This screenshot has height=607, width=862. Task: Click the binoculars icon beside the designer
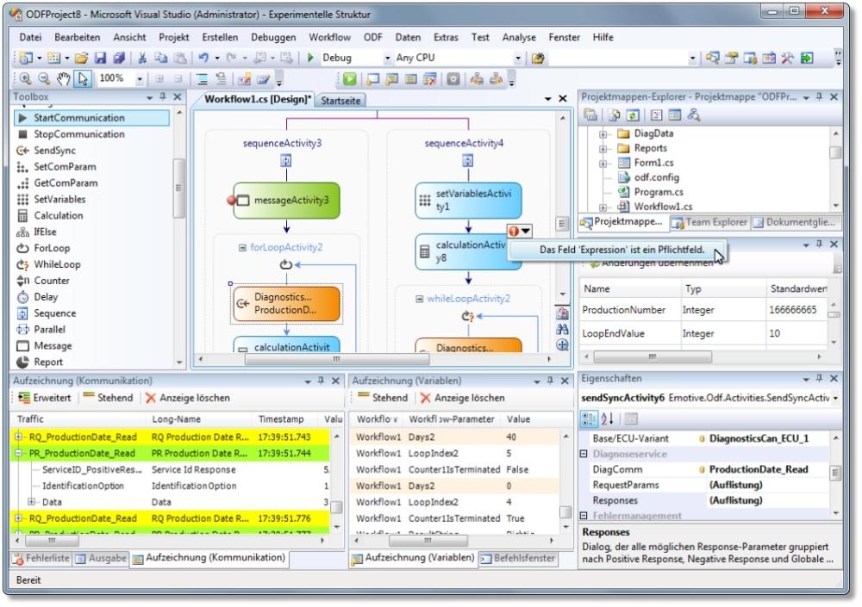tap(562, 330)
